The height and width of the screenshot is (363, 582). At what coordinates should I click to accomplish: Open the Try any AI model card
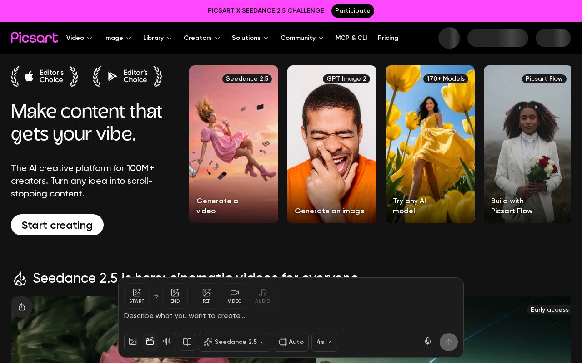(x=430, y=144)
